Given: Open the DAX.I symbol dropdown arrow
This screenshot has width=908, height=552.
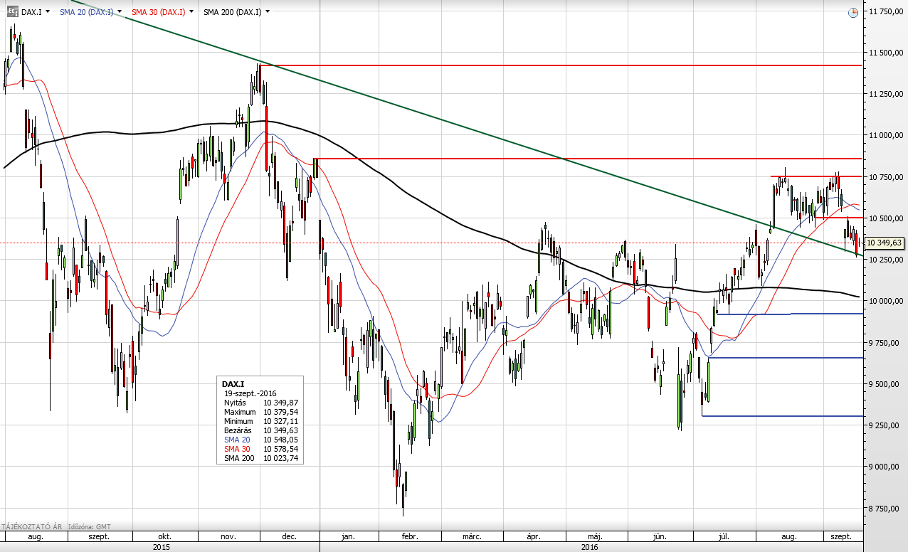Looking at the screenshot, I should click(47, 12).
